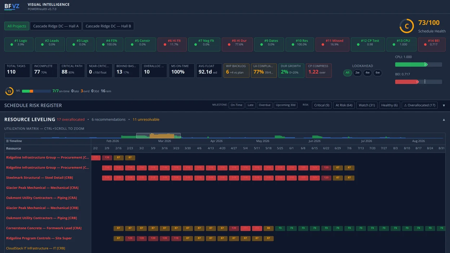Click the milestone score 73 ring icon
The width and height of the screenshot is (450, 253).
(9, 91)
